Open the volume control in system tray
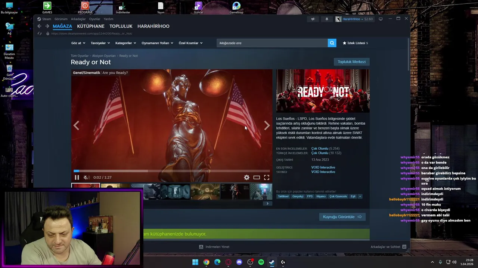Viewport: 478px width, 268px height. pos(454,262)
